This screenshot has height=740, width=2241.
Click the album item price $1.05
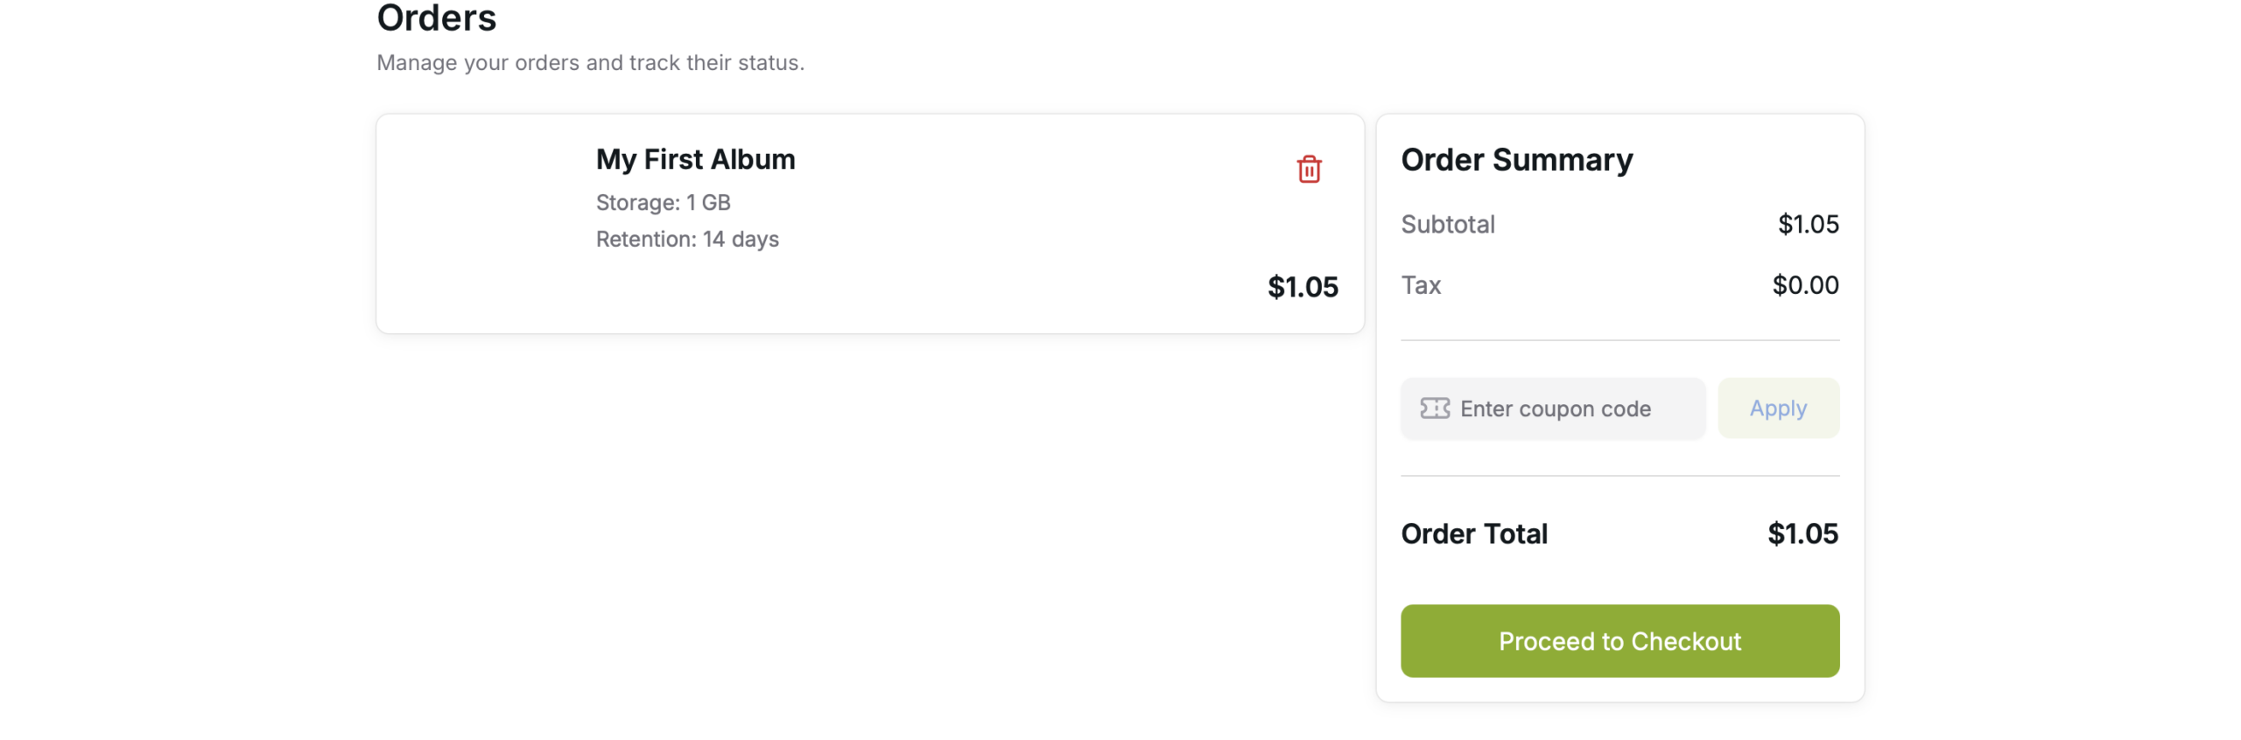1302,287
